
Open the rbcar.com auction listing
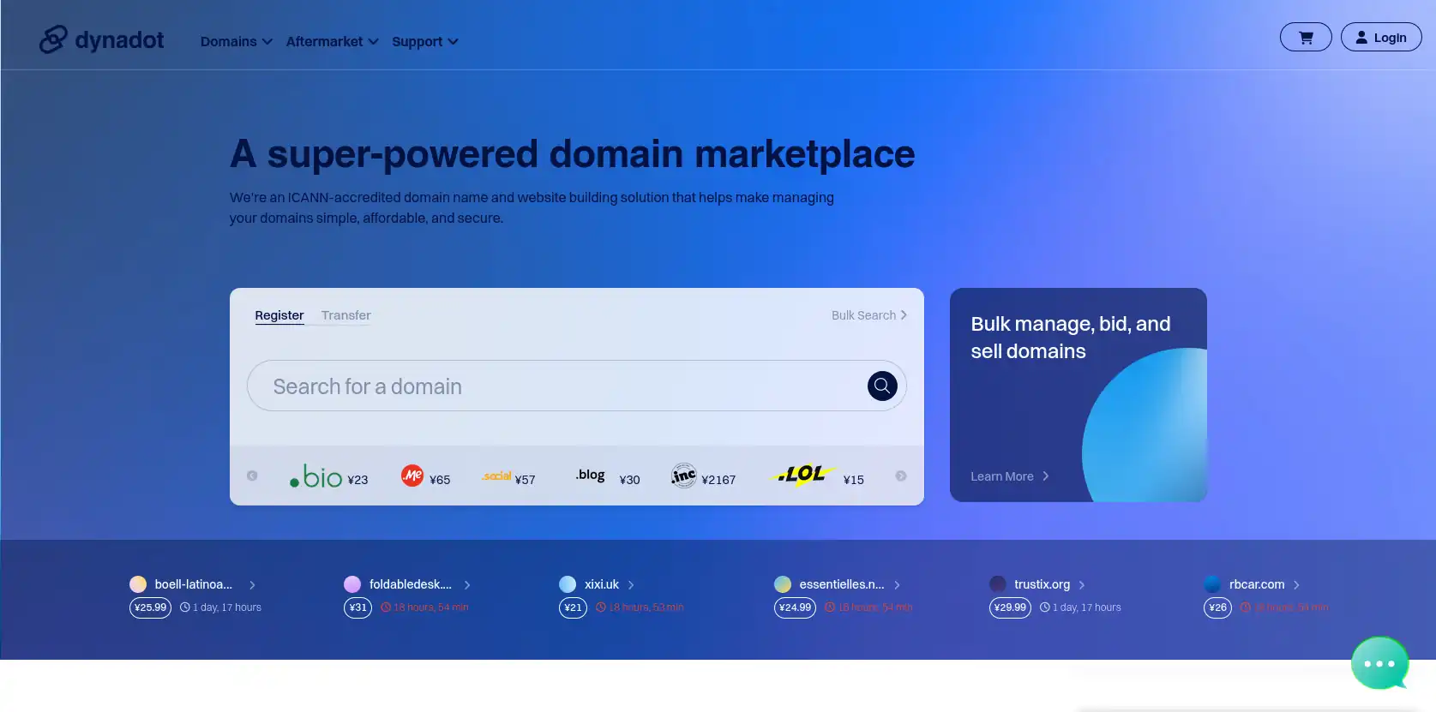point(1257,584)
